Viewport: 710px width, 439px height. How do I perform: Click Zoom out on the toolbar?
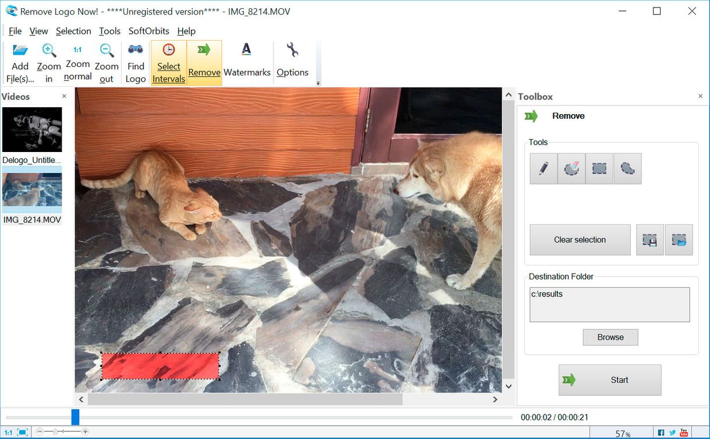[106, 61]
